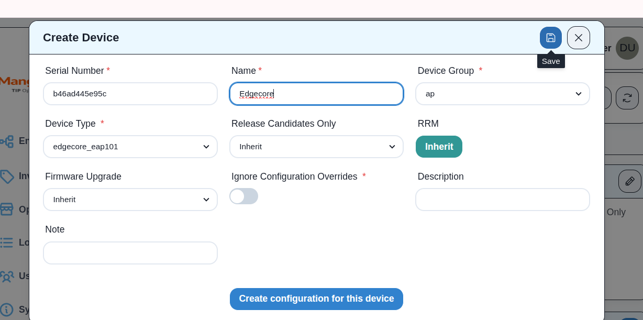
Task: Enable Ignore Configuration Overrides toggle
Action: (244, 196)
